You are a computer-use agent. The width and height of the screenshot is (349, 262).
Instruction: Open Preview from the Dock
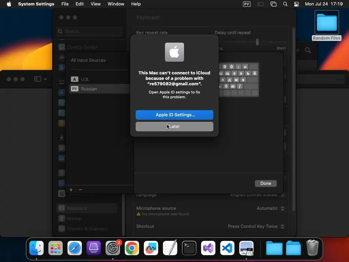coord(246,248)
